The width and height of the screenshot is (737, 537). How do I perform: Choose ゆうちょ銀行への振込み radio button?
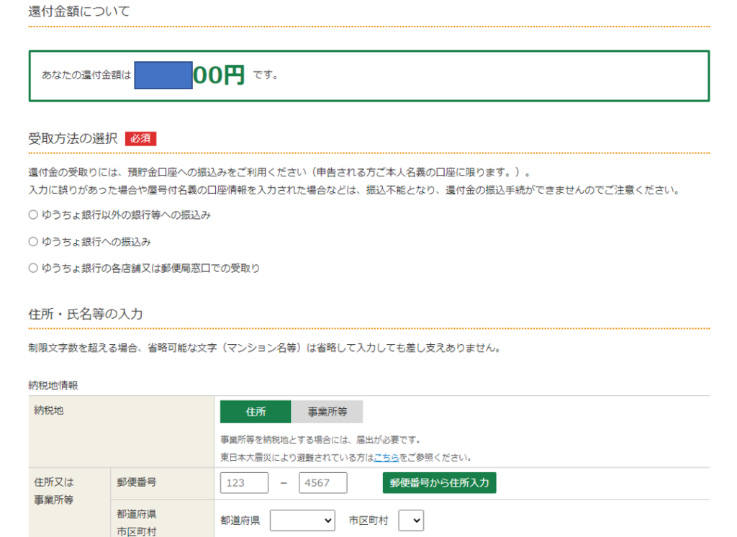pyautogui.click(x=33, y=242)
